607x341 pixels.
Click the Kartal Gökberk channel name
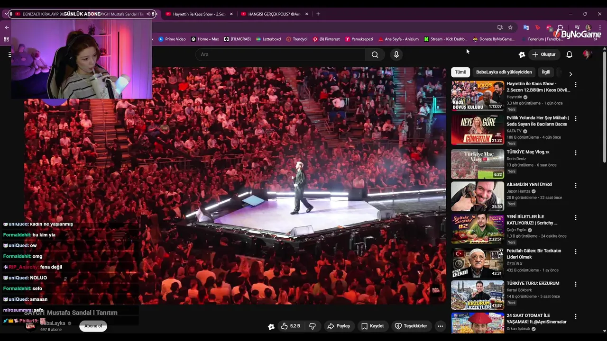pos(519,290)
